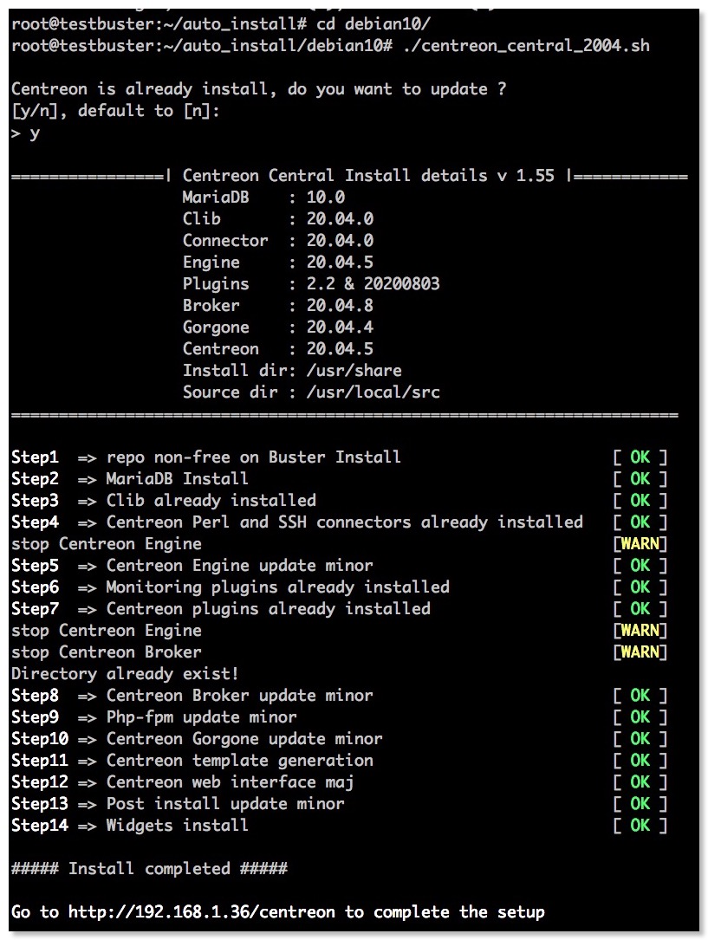Click the Broker version 20.04.8 value
This screenshot has height=940, width=708.
[340, 306]
